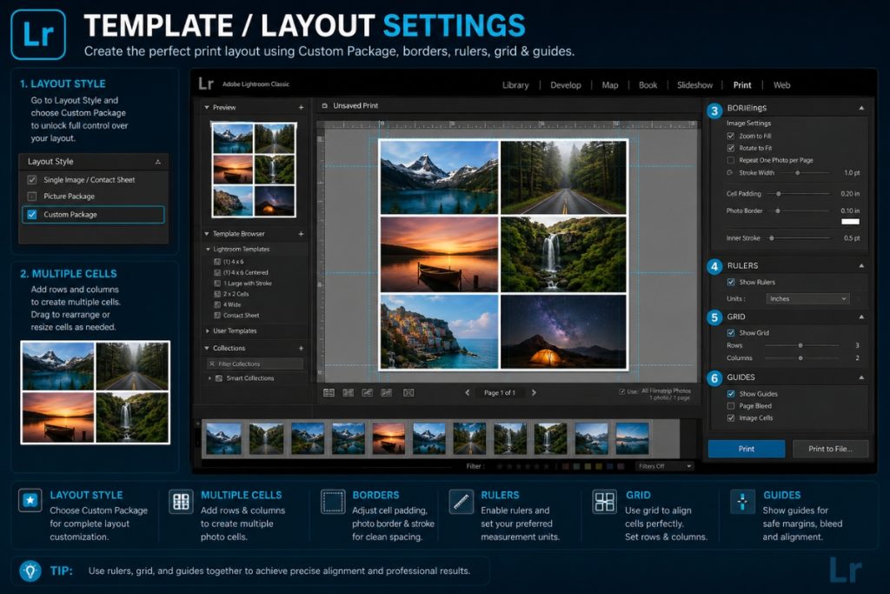Open the Develop module tab
This screenshot has height=594, width=890.
pyautogui.click(x=565, y=85)
